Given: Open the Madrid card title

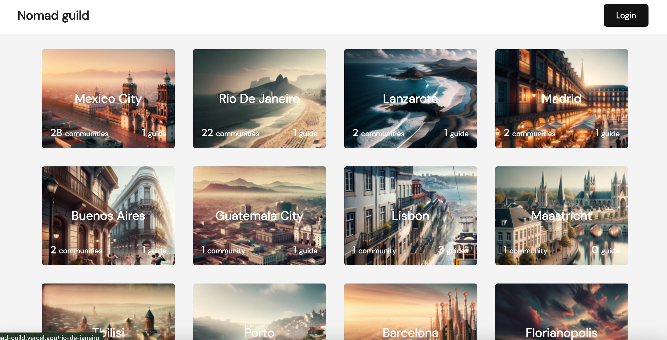Looking at the screenshot, I should tap(561, 99).
